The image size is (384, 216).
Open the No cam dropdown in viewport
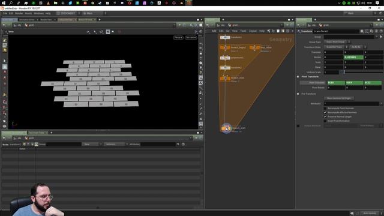(x=191, y=37)
